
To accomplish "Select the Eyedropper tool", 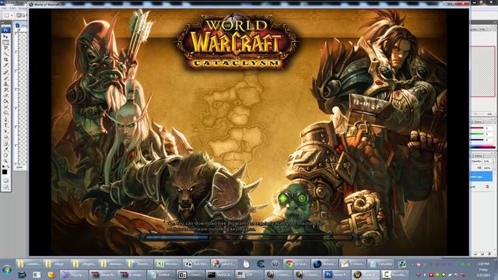I will 5,149.
